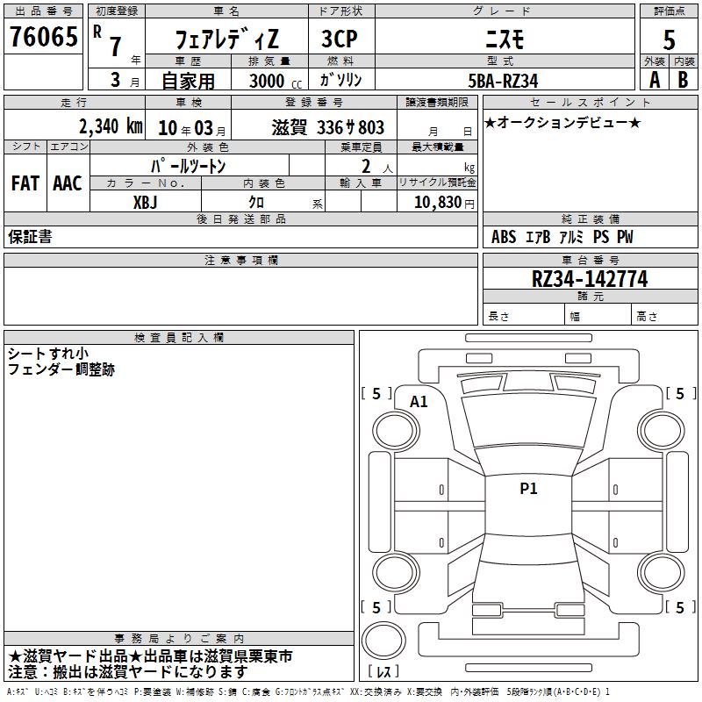Click the top-right [5] tire rating marker
This screenshot has height=702, width=702.
(680, 393)
